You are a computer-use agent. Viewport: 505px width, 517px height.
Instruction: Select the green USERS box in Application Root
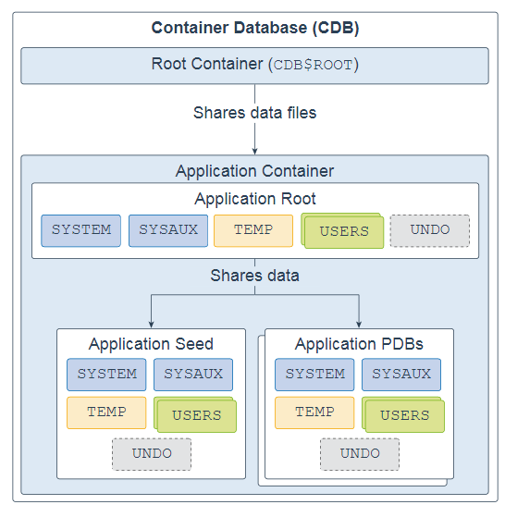(344, 232)
